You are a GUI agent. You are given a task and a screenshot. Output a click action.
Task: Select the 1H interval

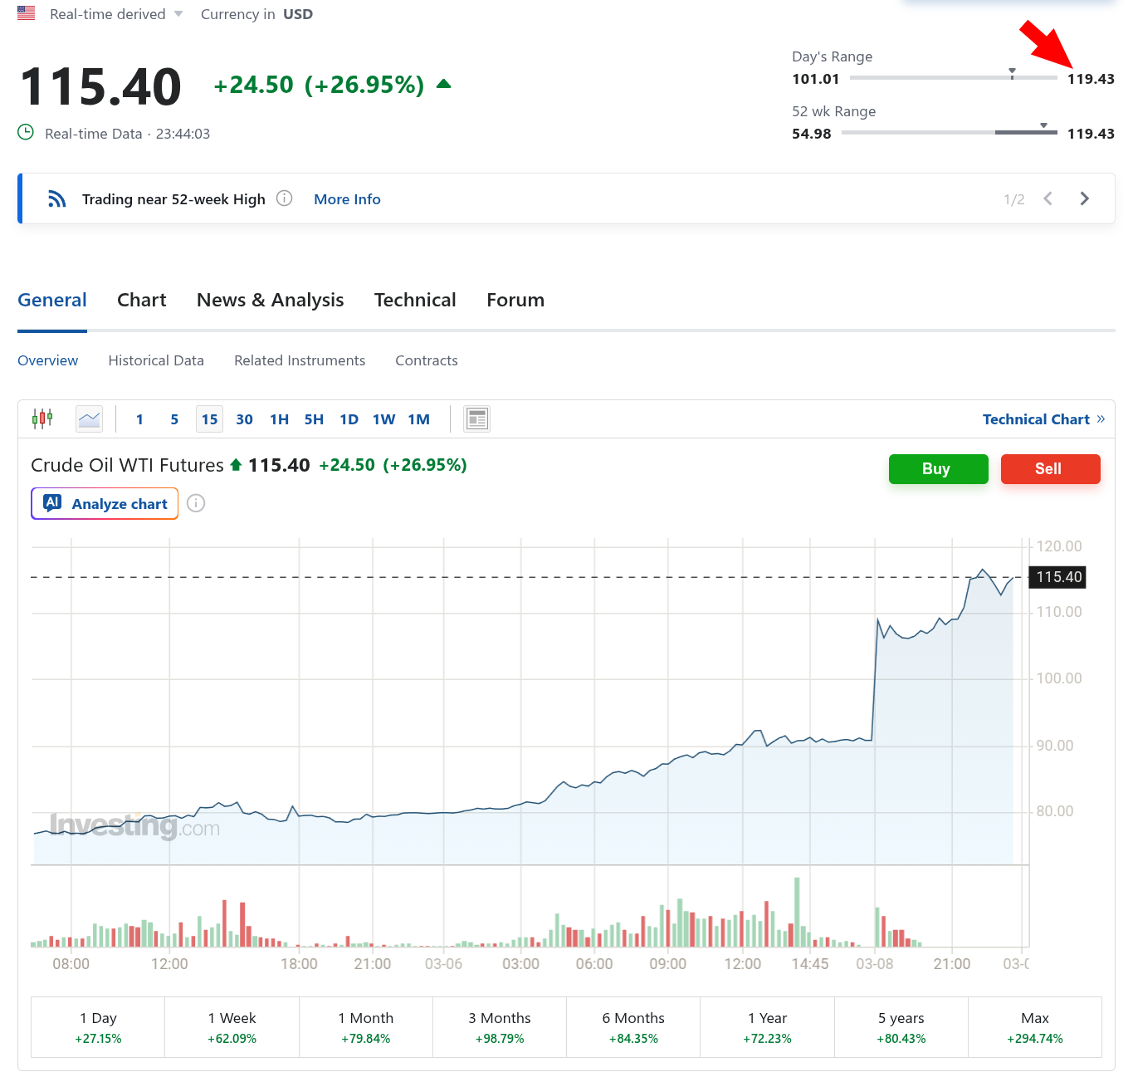[x=280, y=419]
